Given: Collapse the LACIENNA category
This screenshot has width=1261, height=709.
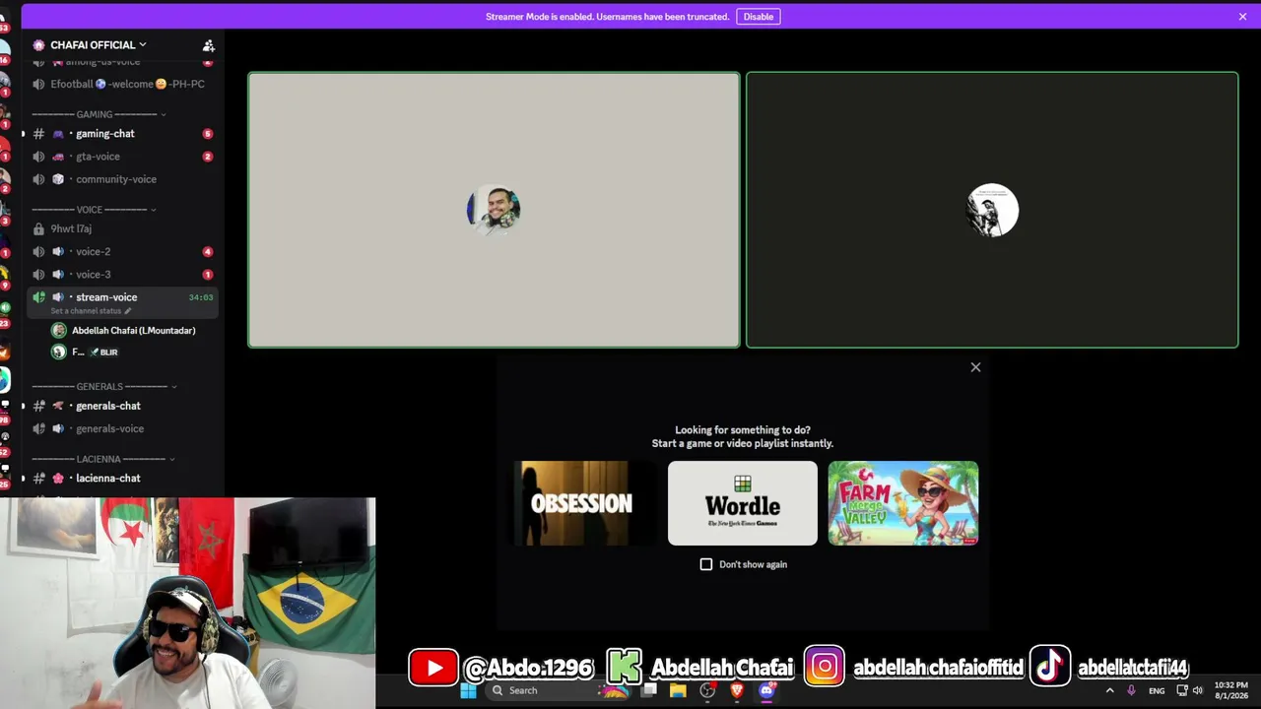Looking at the screenshot, I should (102, 459).
